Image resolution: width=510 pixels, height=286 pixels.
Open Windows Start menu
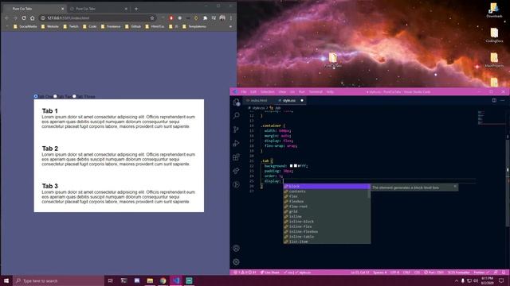pos(6,280)
